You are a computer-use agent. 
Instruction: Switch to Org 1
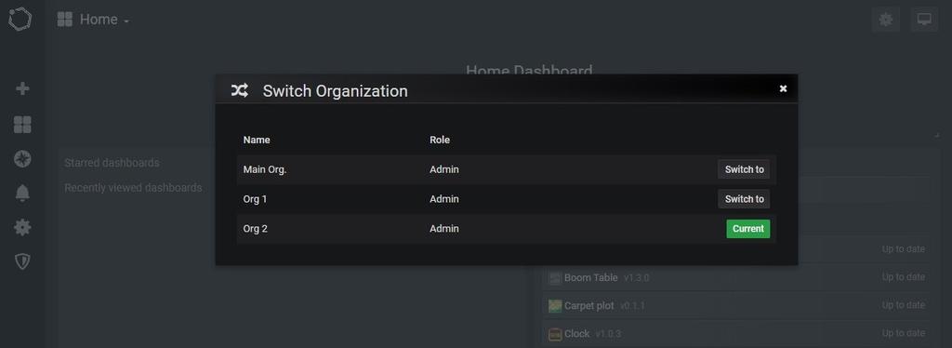tap(744, 199)
